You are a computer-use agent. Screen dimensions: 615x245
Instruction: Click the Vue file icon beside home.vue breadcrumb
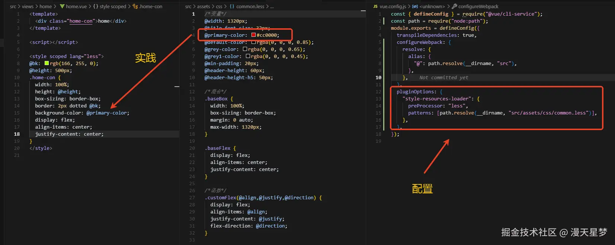tap(62, 6)
